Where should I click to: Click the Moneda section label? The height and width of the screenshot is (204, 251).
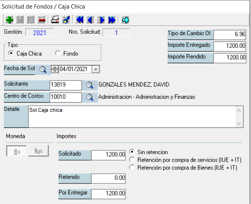coord(16,136)
